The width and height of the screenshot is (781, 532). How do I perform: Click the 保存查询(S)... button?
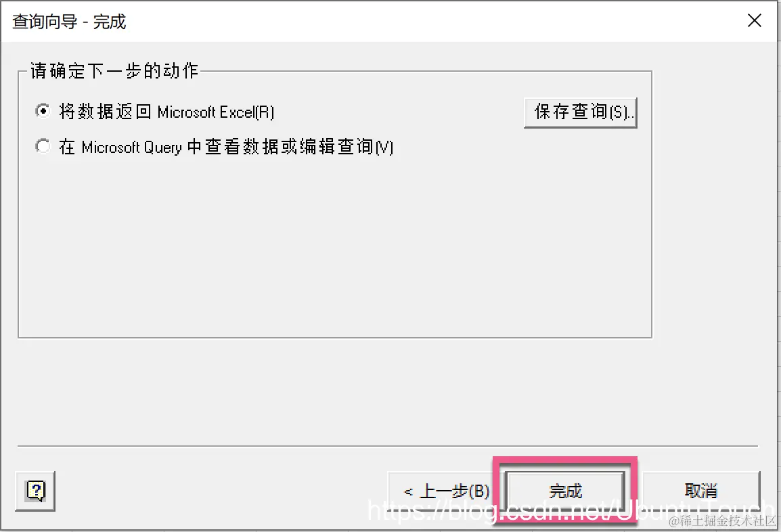click(x=580, y=112)
